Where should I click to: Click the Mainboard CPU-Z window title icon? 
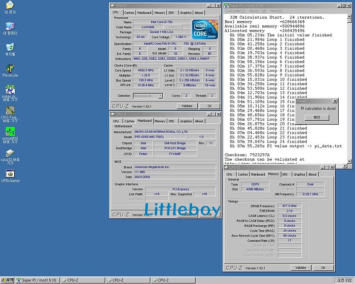tap(112, 114)
